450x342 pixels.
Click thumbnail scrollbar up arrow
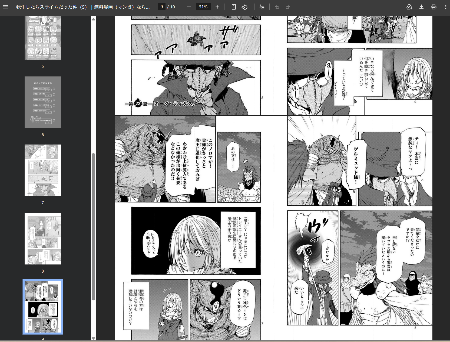tap(94, 19)
